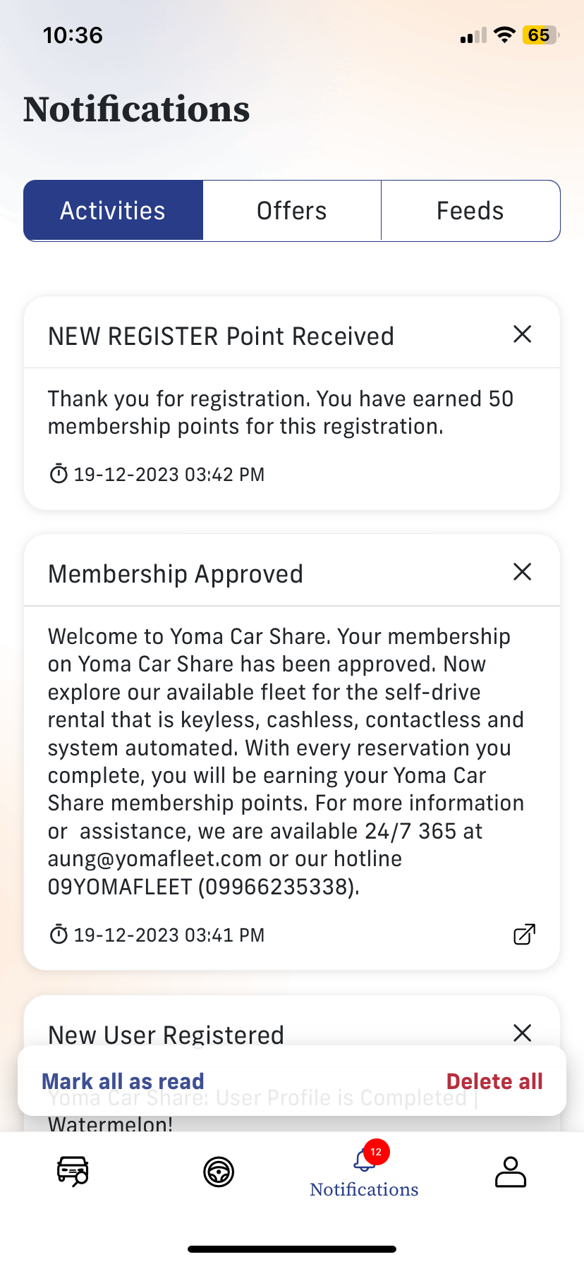Tap the clock icon beside 03:42 PM
This screenshot has height=1264, width=584.
(59, 474)
